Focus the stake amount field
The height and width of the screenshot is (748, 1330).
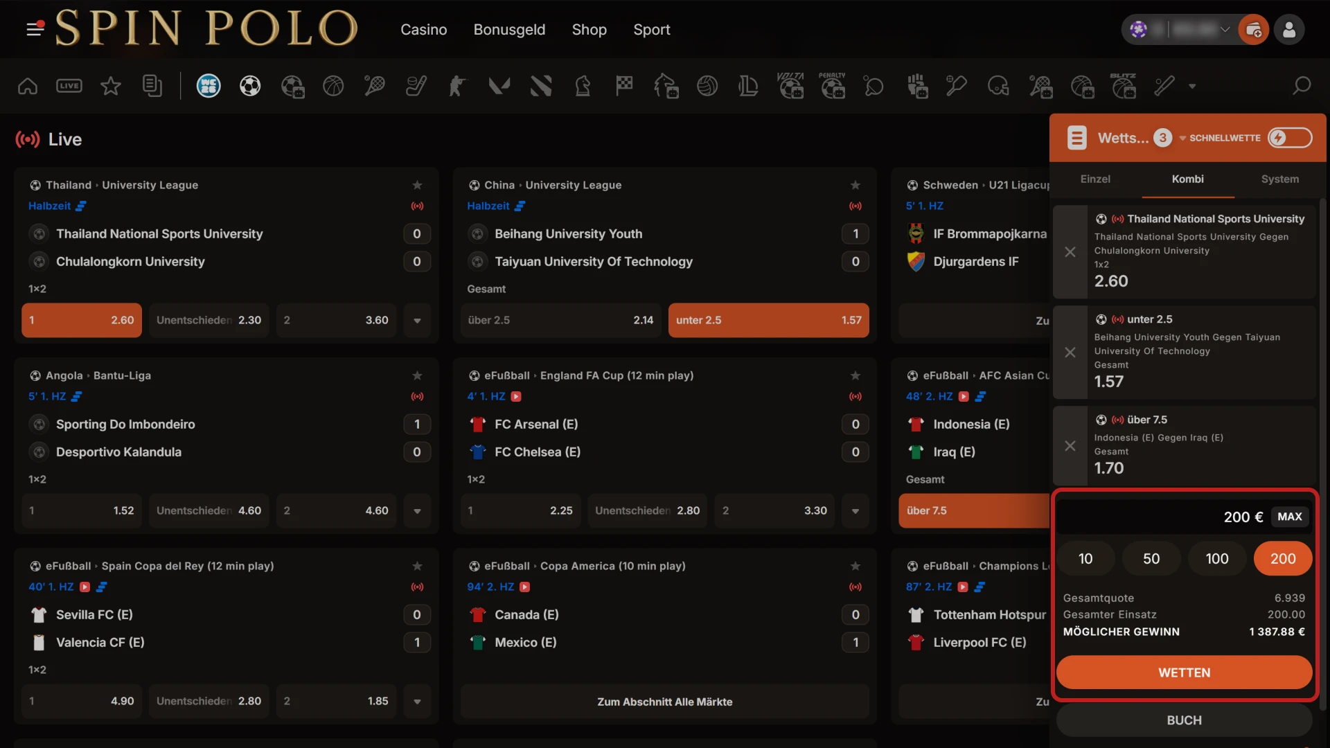(1162, 517)
